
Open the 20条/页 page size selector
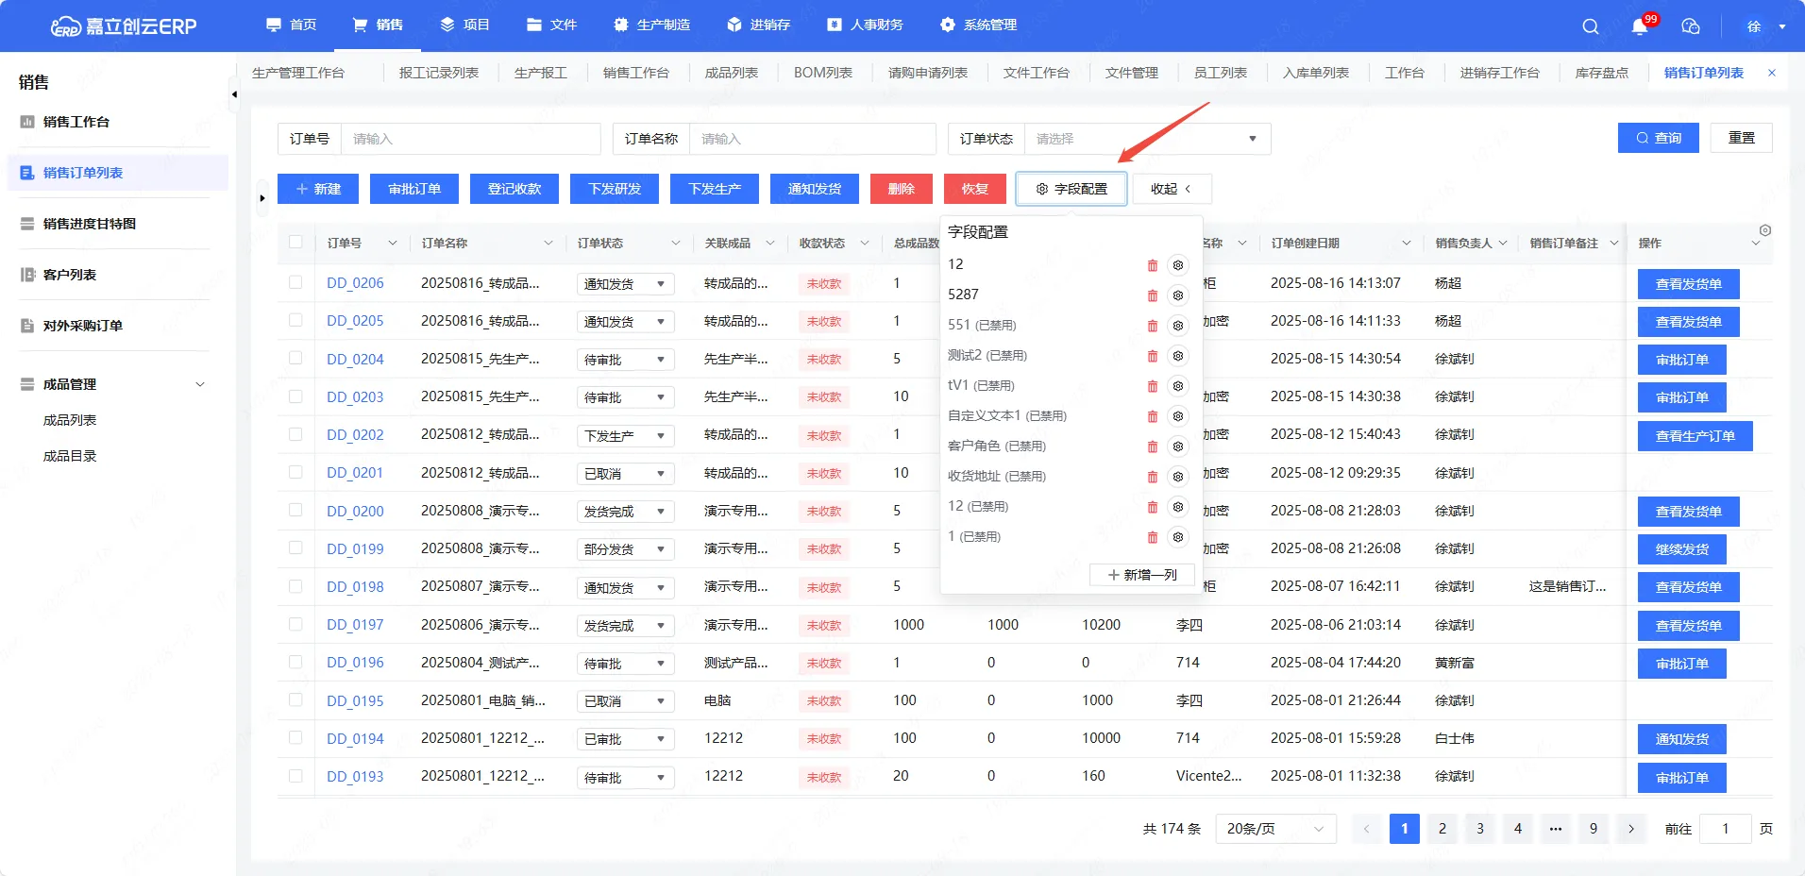tap(1274, 829)
